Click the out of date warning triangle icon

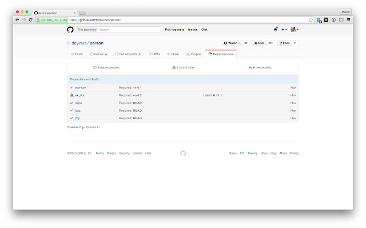coord(174,67)
